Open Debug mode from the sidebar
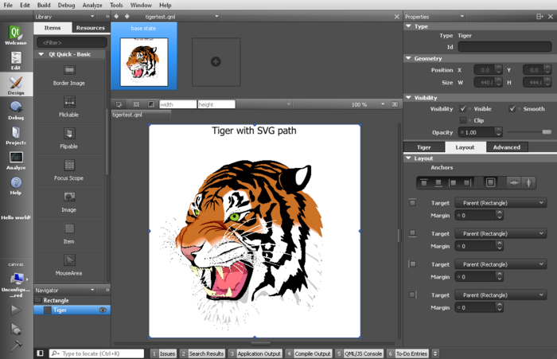Viewport: 557px width, 359px height. pyautogui.click(x=15, y=111)
